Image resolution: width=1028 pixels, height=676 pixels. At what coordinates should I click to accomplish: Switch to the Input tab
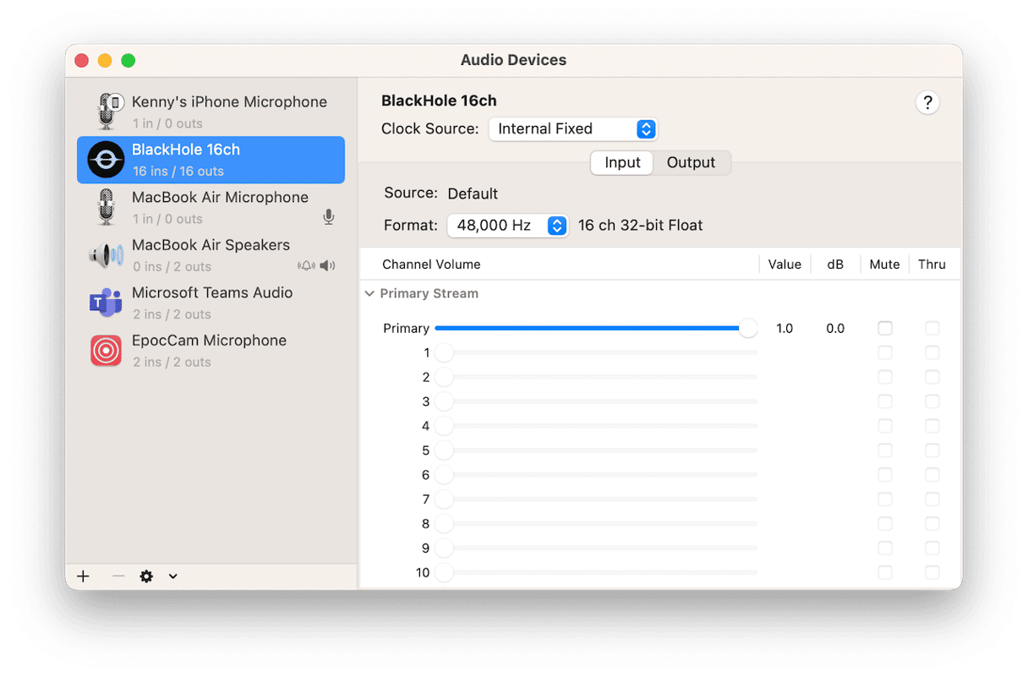(x=622, y=163)
